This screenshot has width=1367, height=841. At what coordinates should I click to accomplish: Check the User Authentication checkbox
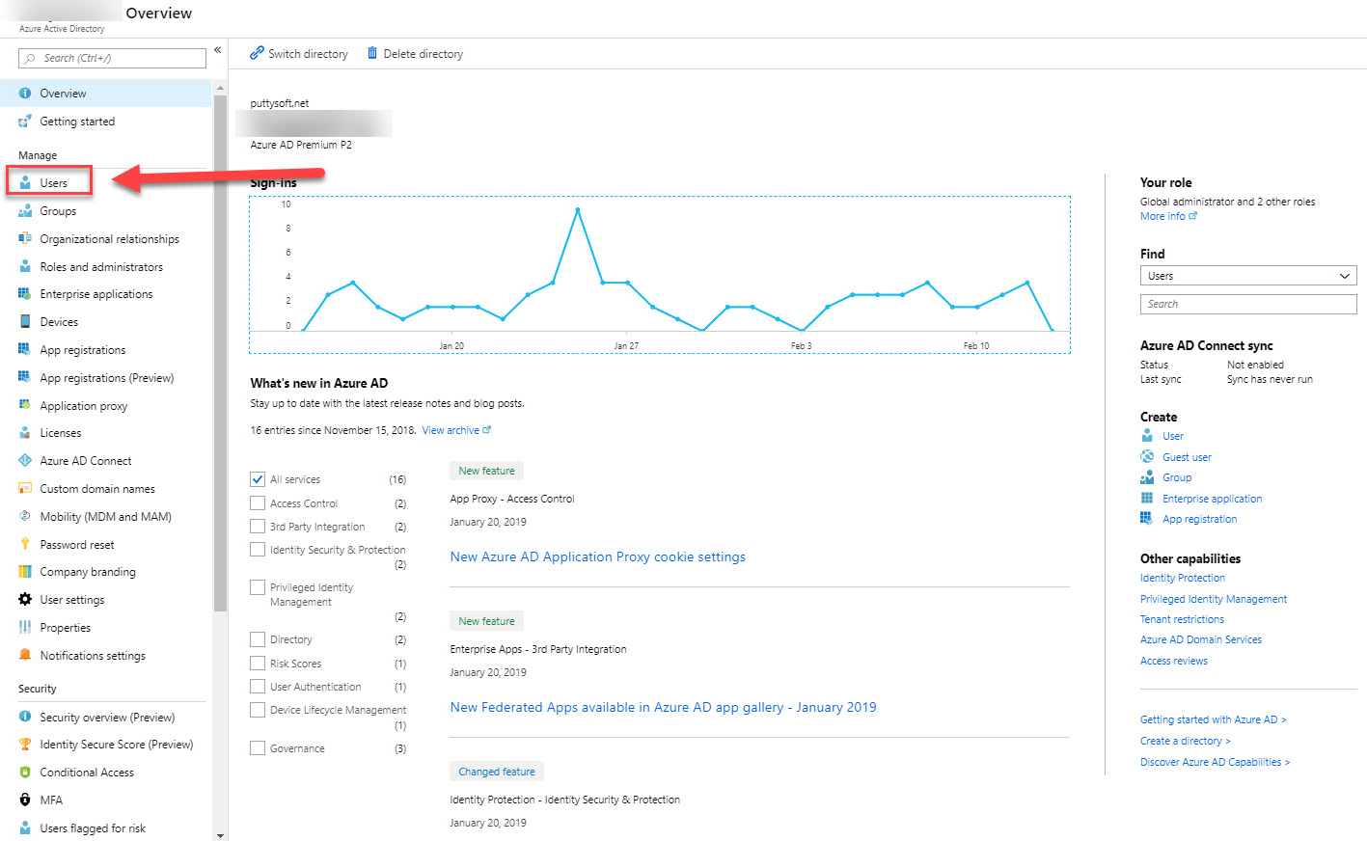coord(258,687)
